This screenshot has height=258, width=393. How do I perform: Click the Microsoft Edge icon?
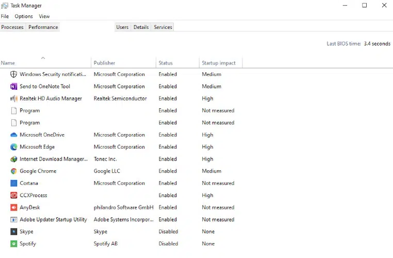click(14, 147)
